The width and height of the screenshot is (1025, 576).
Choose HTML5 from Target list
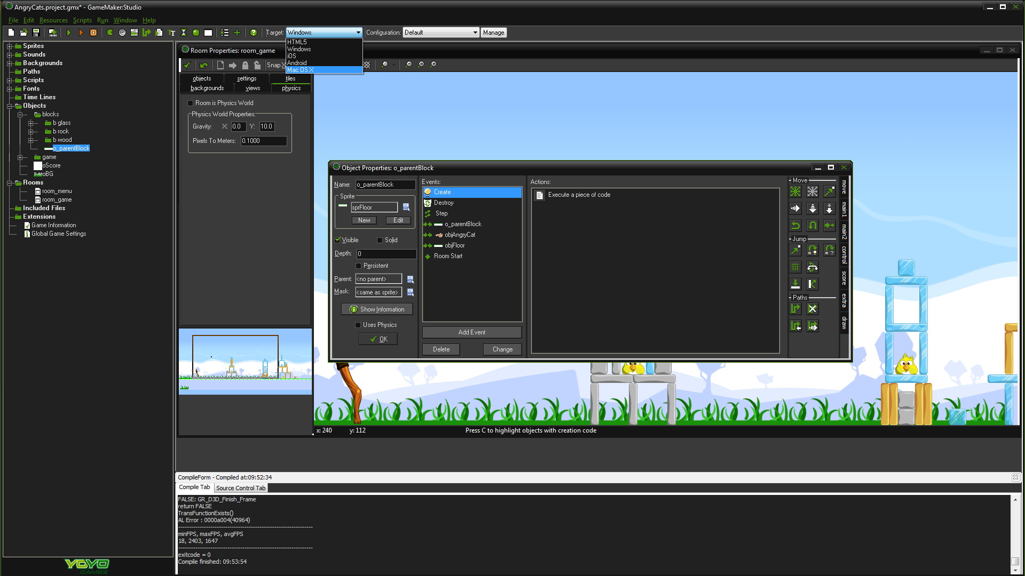(324, 42)
